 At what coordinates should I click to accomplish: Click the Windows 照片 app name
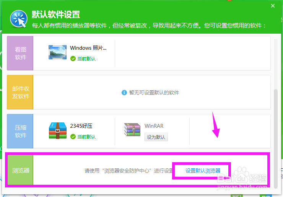click(88, 48)
